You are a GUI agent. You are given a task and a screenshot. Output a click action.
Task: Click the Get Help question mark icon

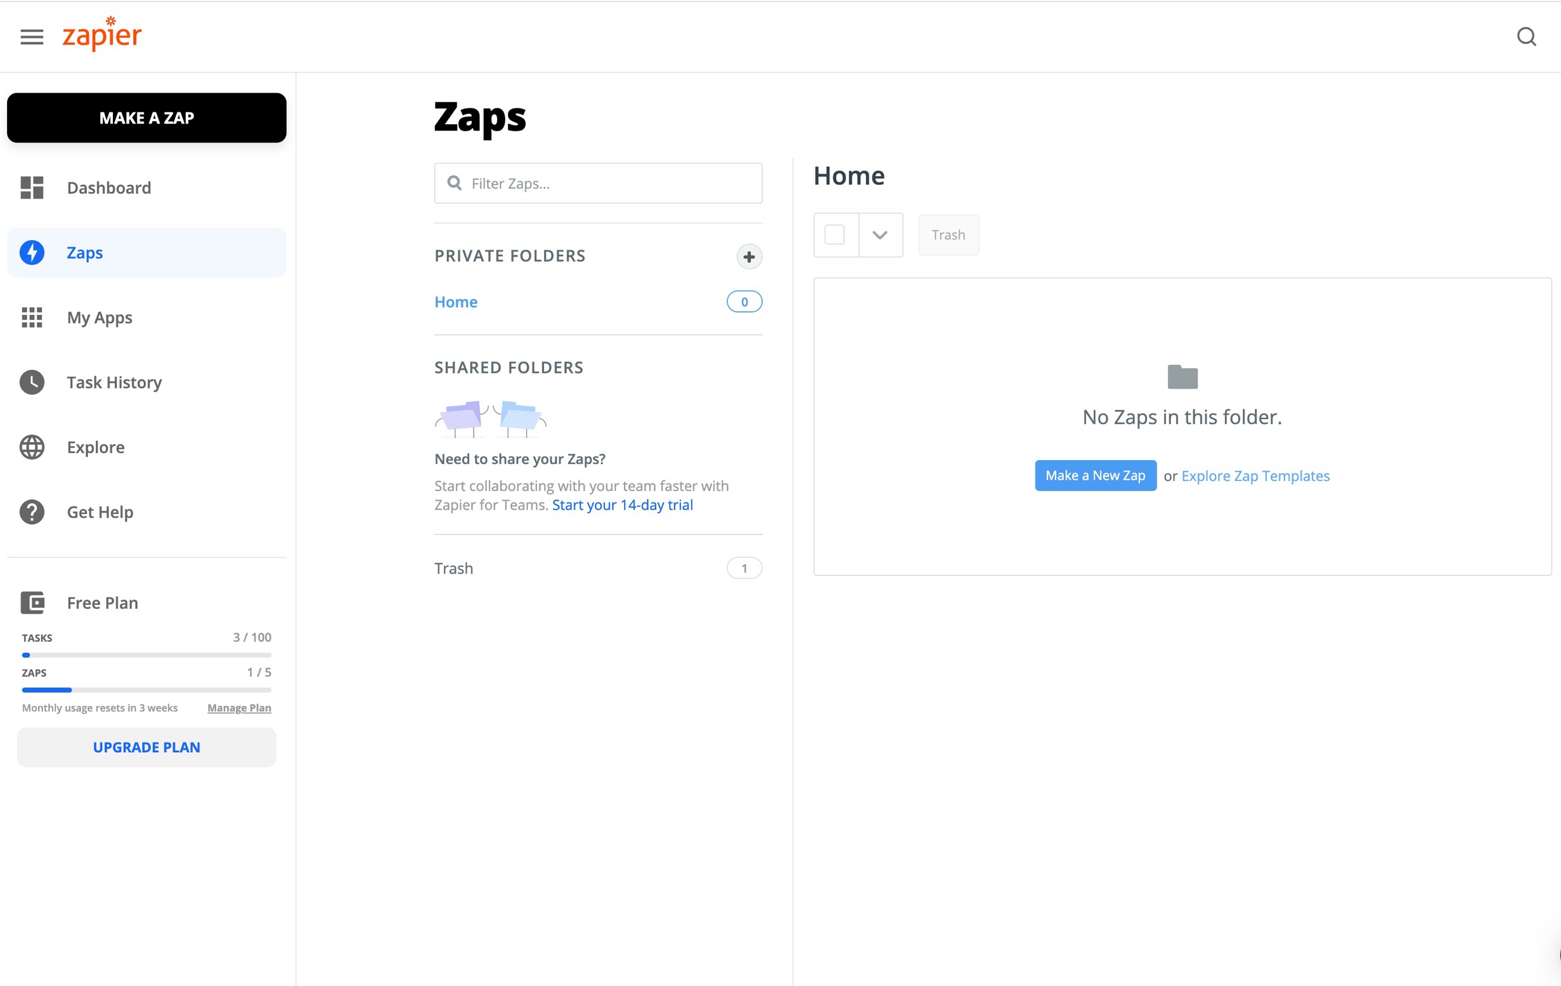point(31,512)
